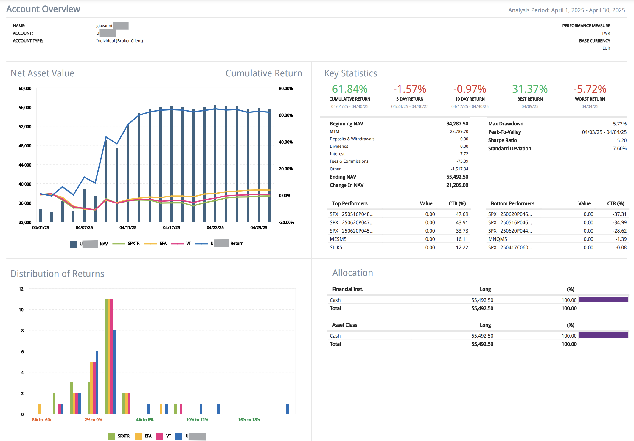Click the EFA orange legend line marker
Screen dimensions: 634x441
click(x=150, y=244)
